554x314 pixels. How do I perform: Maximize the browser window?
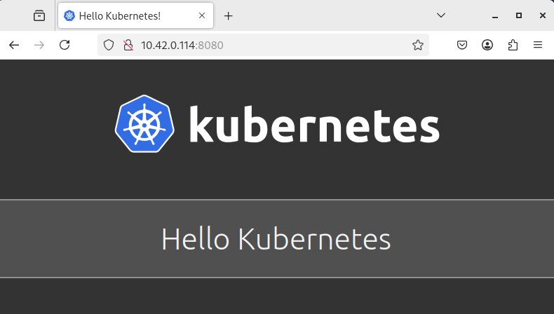tap(519, 15)
